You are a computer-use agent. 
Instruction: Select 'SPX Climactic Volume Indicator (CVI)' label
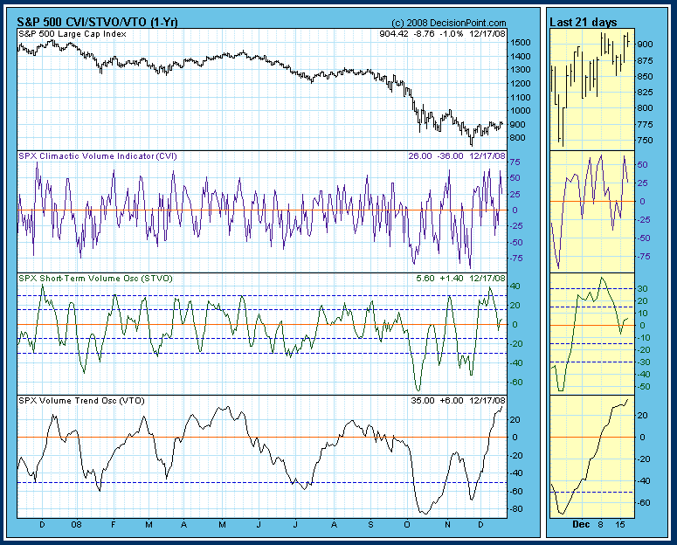(x=98, y=156)
